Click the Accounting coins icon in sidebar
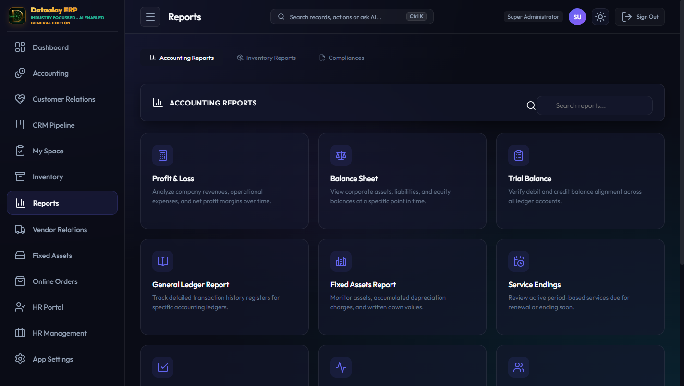This screenshot has width=684, height=386. click(x=20, y=73)
